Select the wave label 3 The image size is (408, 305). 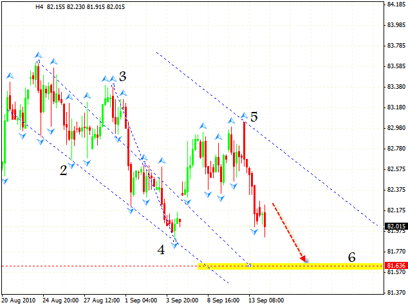point(122,76)
